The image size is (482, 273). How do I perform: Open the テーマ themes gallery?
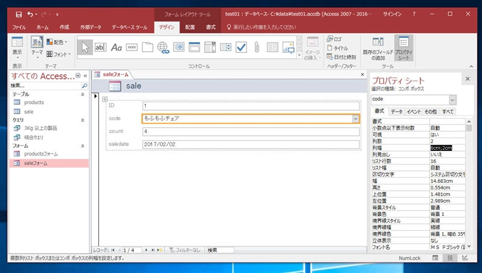point(37,48)
